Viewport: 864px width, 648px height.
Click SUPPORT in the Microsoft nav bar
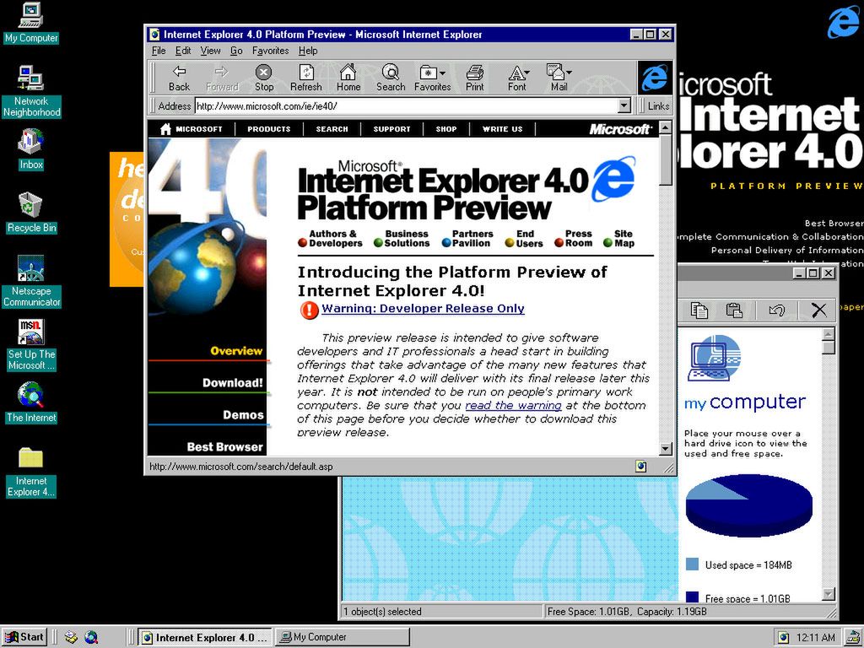391,129
